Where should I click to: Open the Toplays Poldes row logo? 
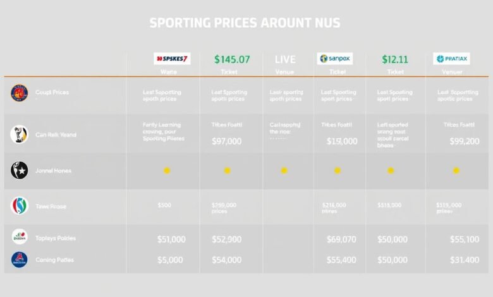pyautogui.click(x=20, y=237)
